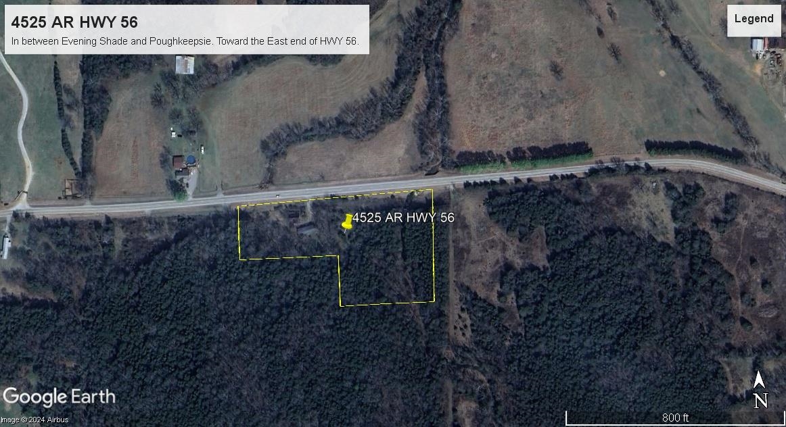Select the 4525 AR HWY 56 title heading
786x427 pixels.
[x=74, y=22]
